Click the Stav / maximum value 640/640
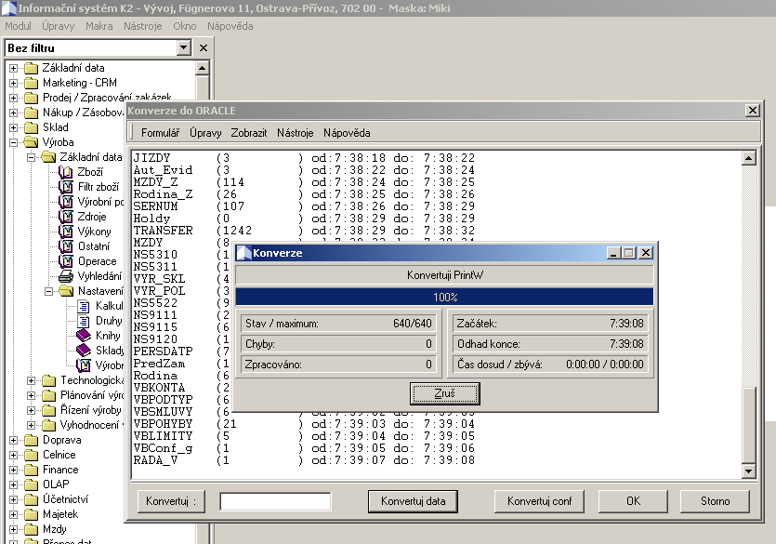 [413, 324]
